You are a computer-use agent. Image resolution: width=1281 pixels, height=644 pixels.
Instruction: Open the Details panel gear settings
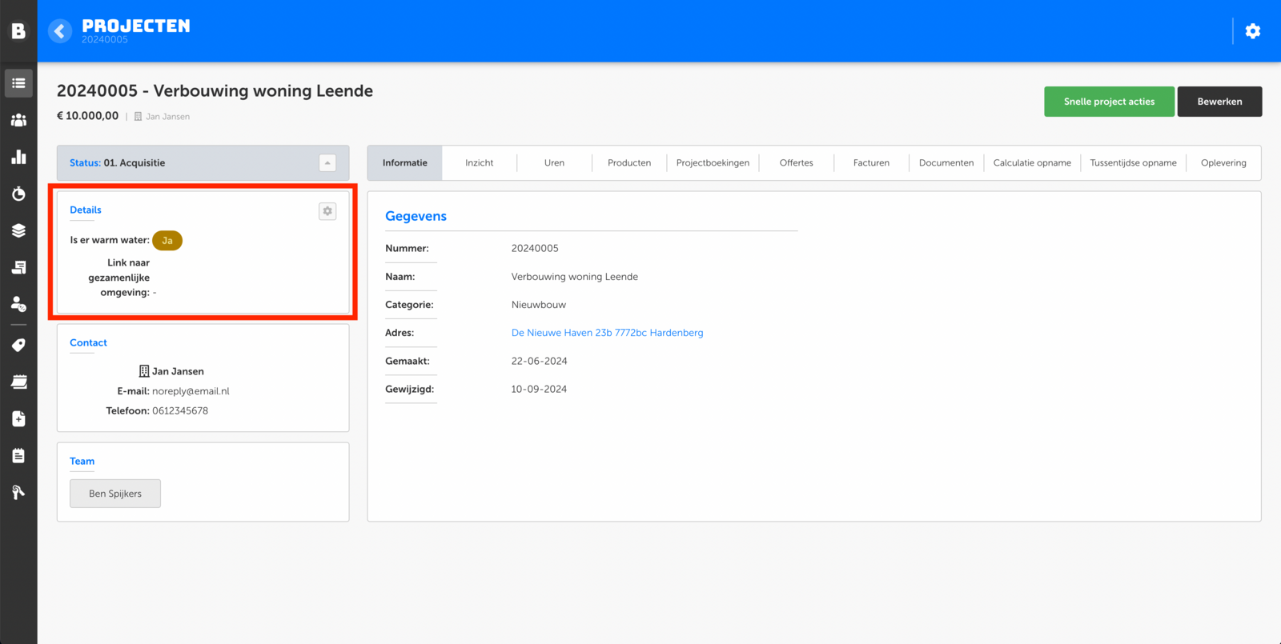pos(327,211)
